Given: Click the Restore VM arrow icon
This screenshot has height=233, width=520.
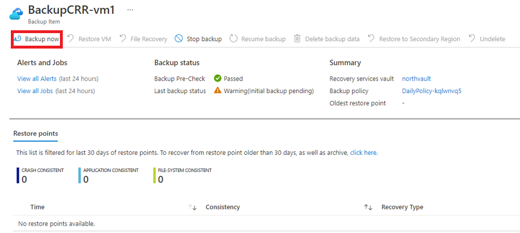Looking at the screenshot, I should click(71, 38).
